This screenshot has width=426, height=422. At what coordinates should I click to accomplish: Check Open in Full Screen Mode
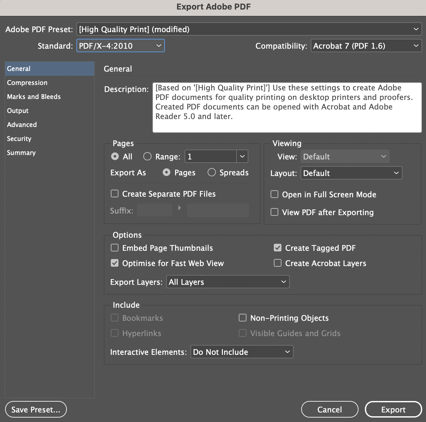click(274, 194)
